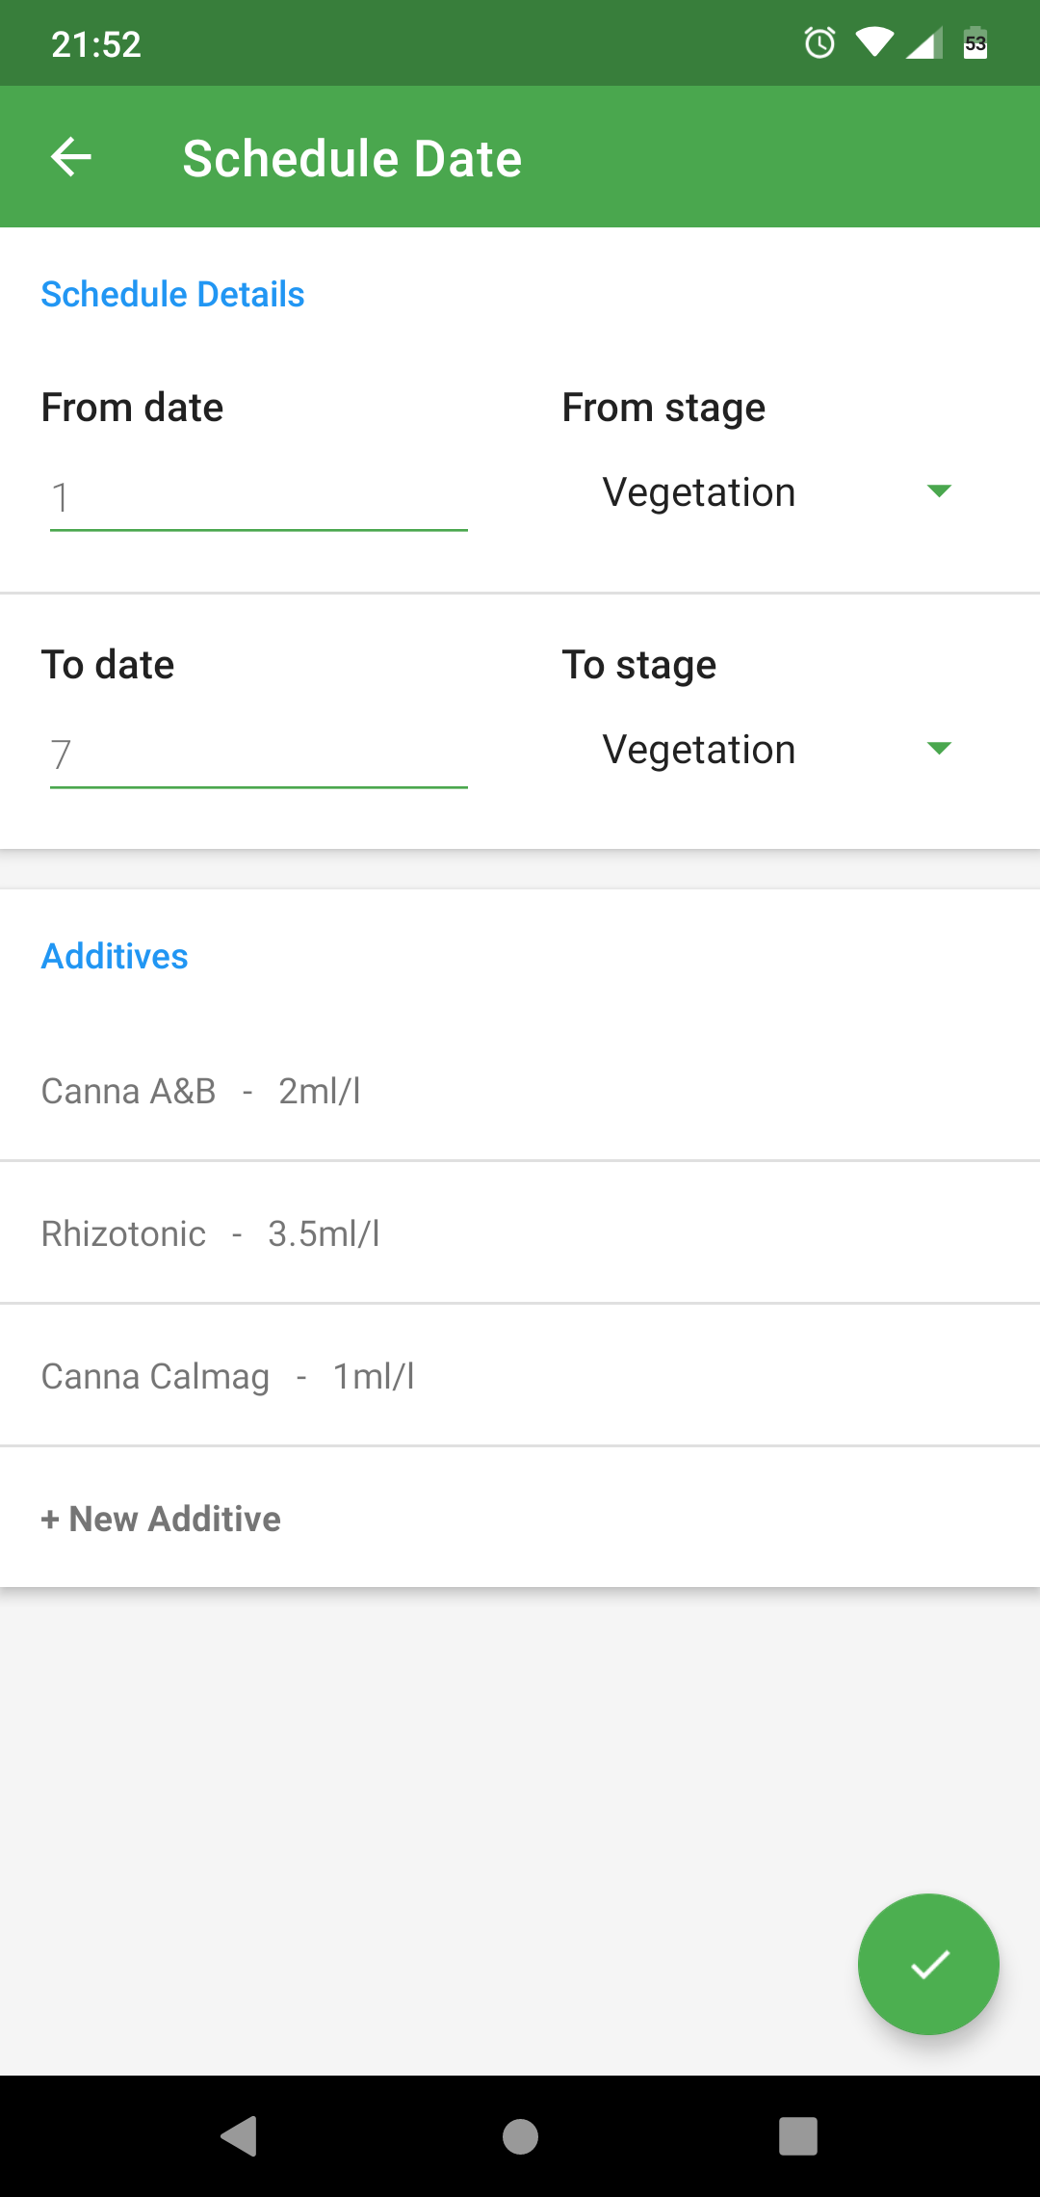Tap the alarm clock status icon
Viewport: 1040px width, 2197px height.
[x=819, y=43]
